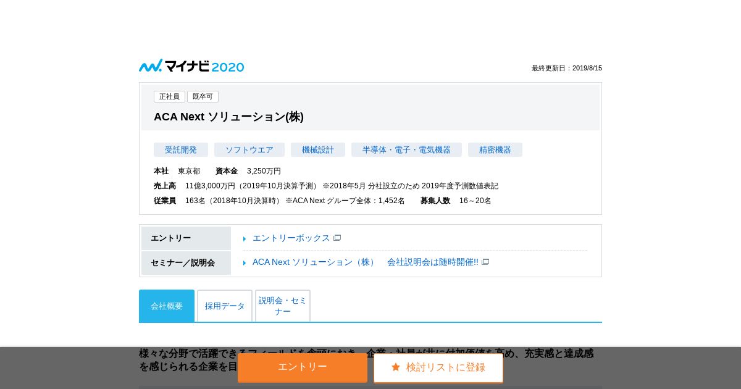This screenshot has width=741, height=389.
Task: Open the 説明会・セミナー tab
Action: coord(283,306)
